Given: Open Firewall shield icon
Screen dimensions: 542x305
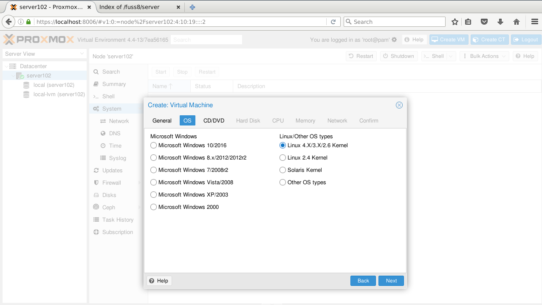Looking at the screenshot, I should [96, 183].
